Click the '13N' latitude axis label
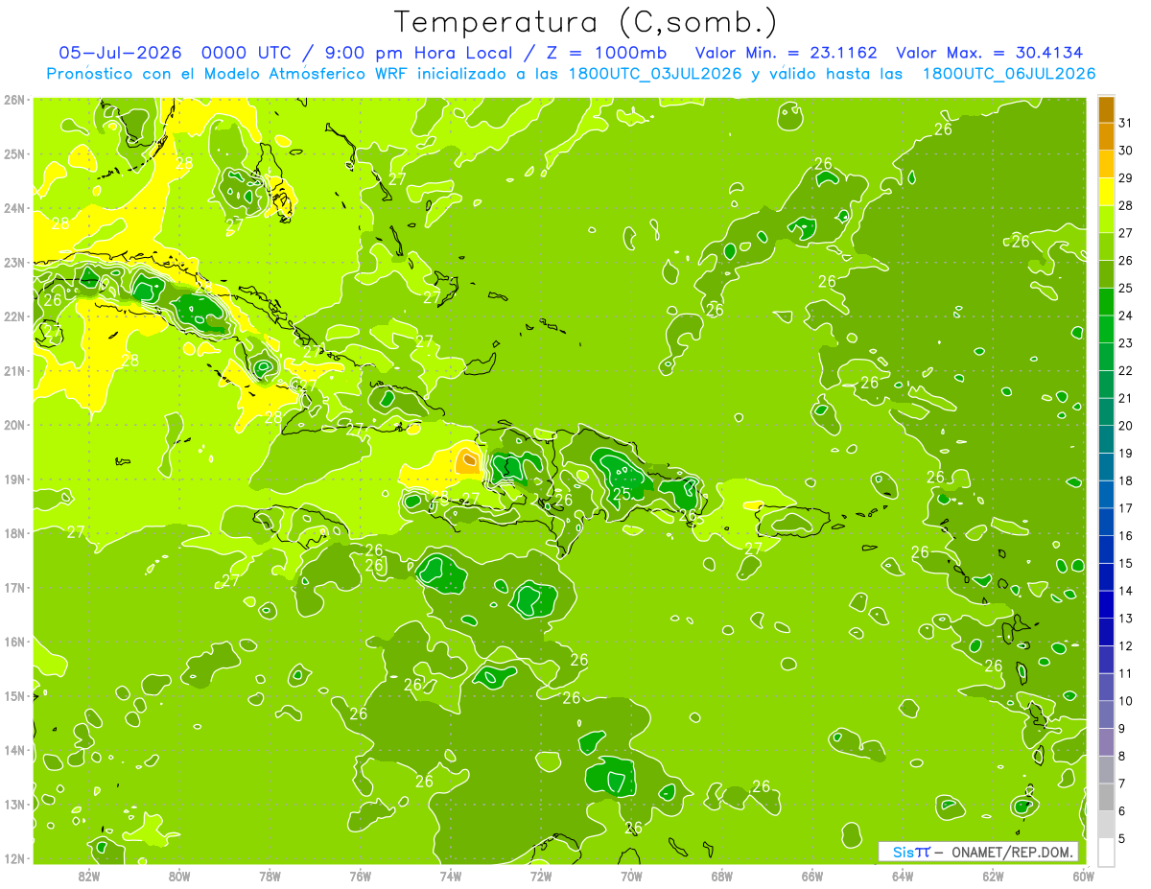Image resolution: width=1151 pixels, height=889 pixels. click(x=14, y=804)
